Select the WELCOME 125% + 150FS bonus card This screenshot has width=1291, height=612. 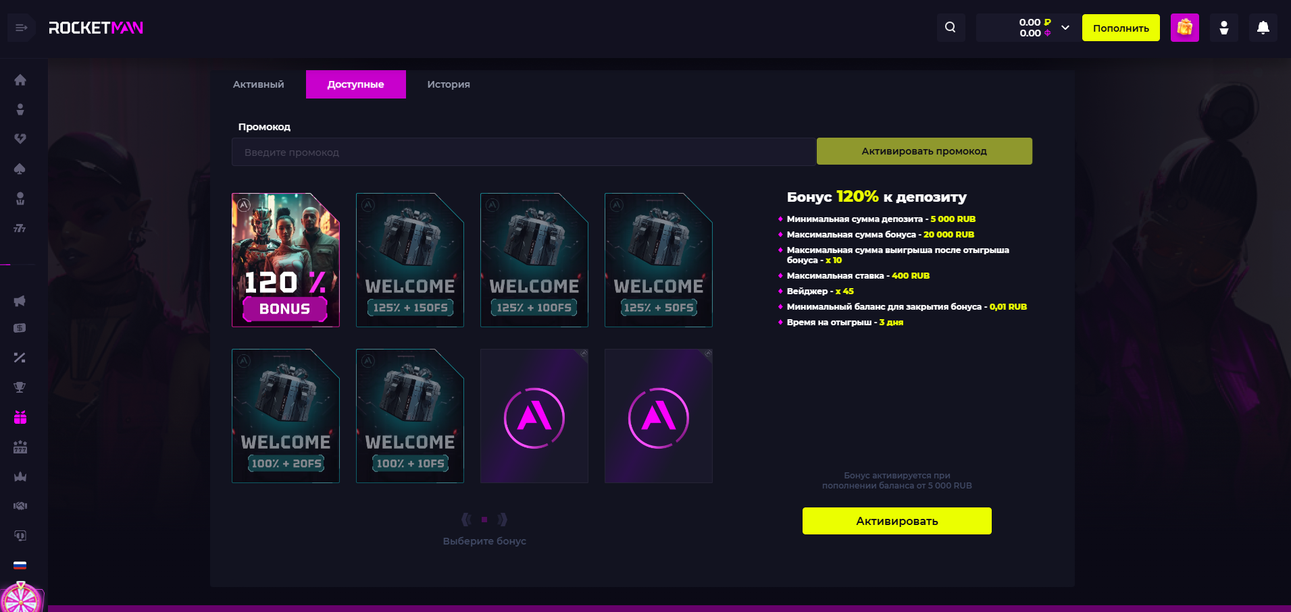(410, 260)
